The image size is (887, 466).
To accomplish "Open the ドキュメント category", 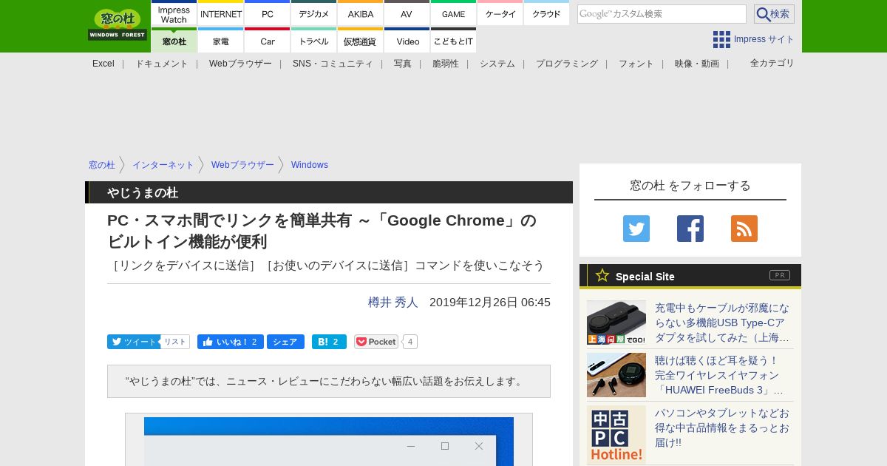I will pos(162,64).
